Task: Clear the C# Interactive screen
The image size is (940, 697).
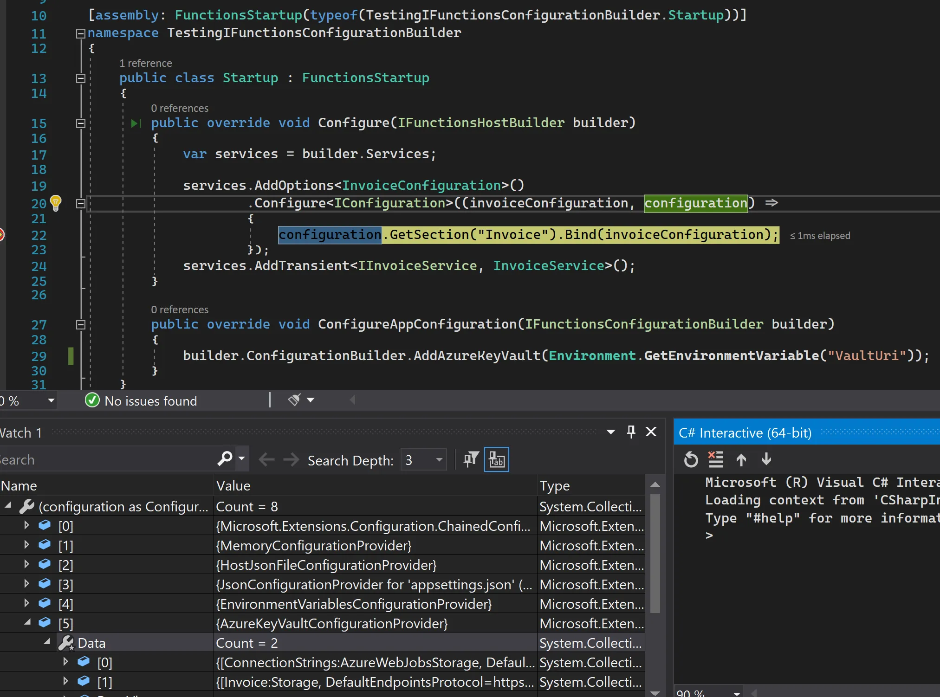Action: [715, 459]
